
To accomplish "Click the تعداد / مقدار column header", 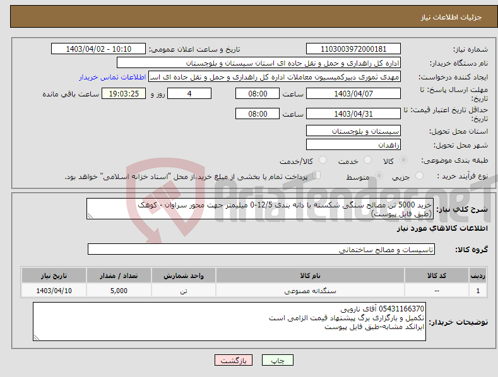I will (119, 275).
